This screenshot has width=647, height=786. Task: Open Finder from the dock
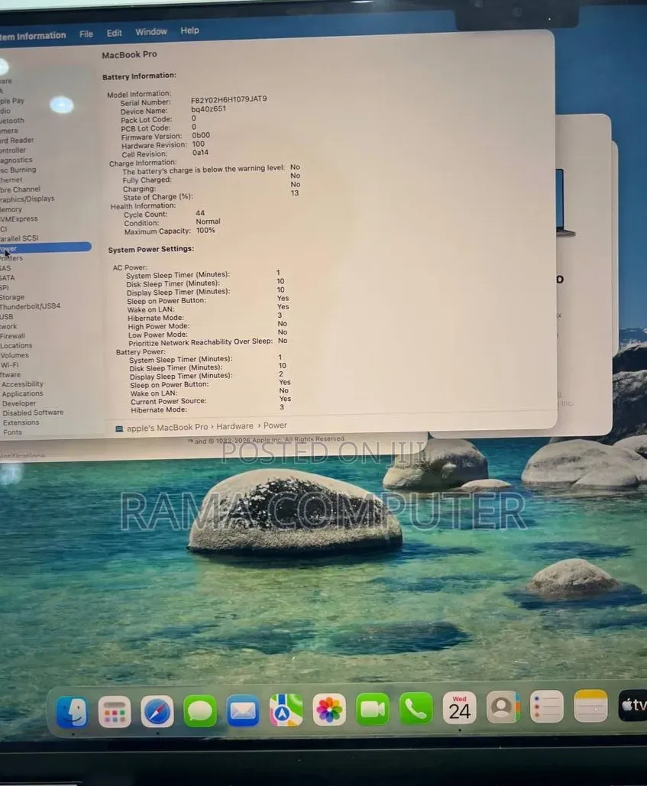pyautogui.click(x=72, y=712)
